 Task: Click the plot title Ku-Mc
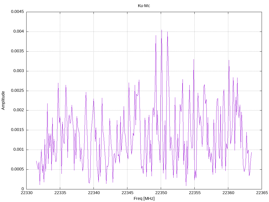144,6
